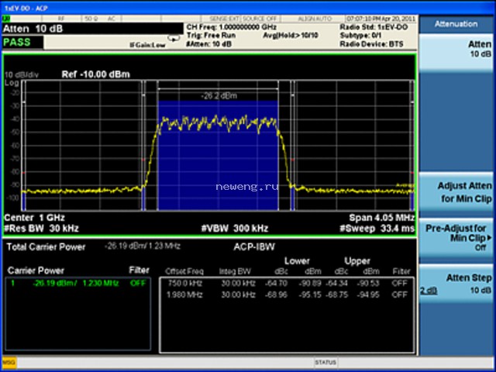The image size is (496, 372).
Task: Click the STATUS indicator in the bottom bar
Action: point(325,362)
